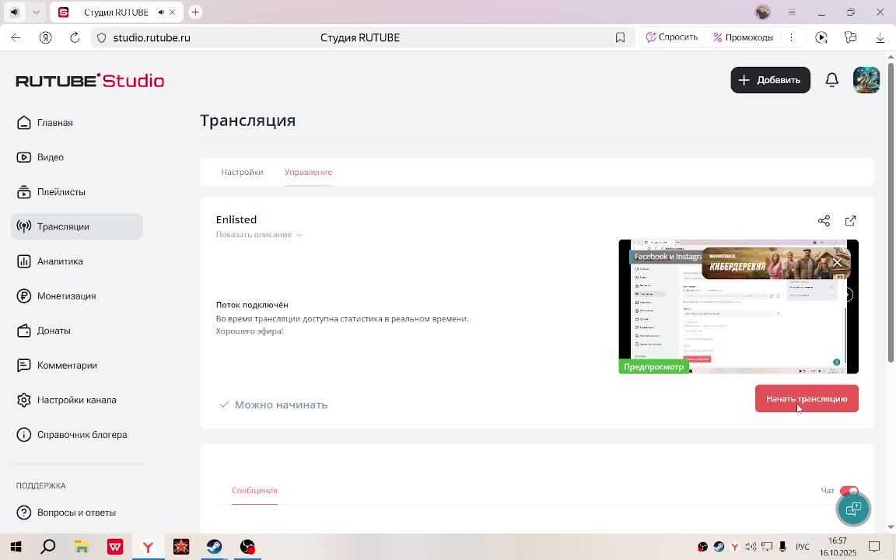Screen dimensions: 896x560
Task: Click the РУС language indicator
Action: (803, 547)
